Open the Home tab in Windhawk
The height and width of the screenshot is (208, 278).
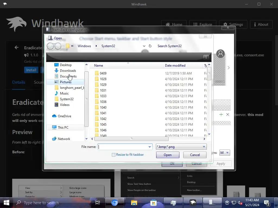click(x=174, y=24)
